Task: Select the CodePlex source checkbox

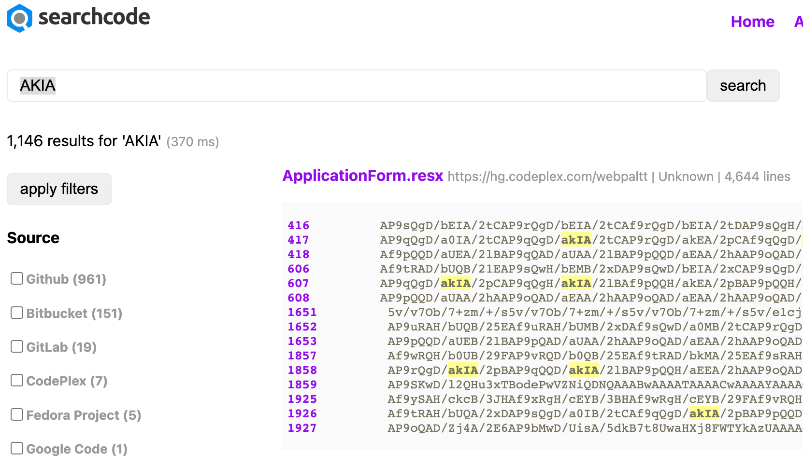Action: 17,381
